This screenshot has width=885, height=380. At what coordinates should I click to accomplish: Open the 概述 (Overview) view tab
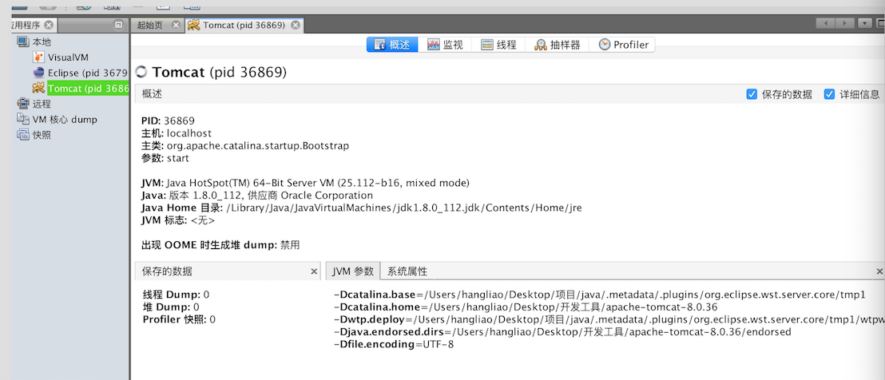pos(392,45)
